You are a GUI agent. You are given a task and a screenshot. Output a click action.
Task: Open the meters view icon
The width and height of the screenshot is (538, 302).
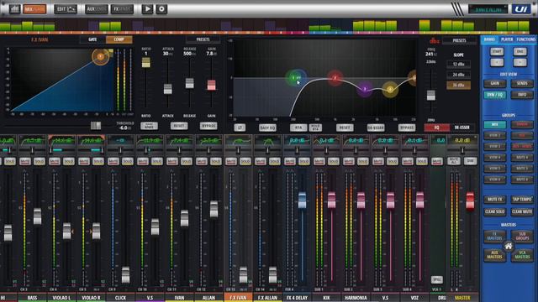(x=14, y=9)
